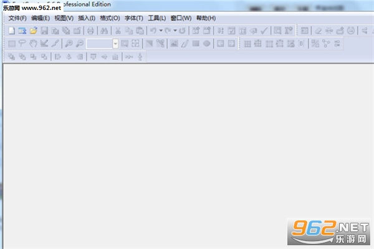Click the filled ellipse contour icon
The width and height of the screenshot is (374, 249).
pos(207,44)
